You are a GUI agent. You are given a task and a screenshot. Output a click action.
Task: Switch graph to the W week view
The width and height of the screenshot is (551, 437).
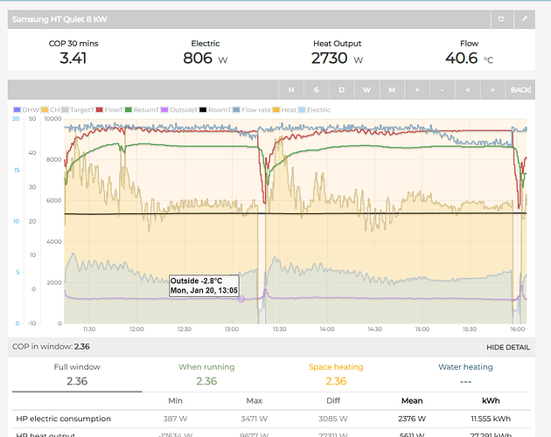coord(367,90)
